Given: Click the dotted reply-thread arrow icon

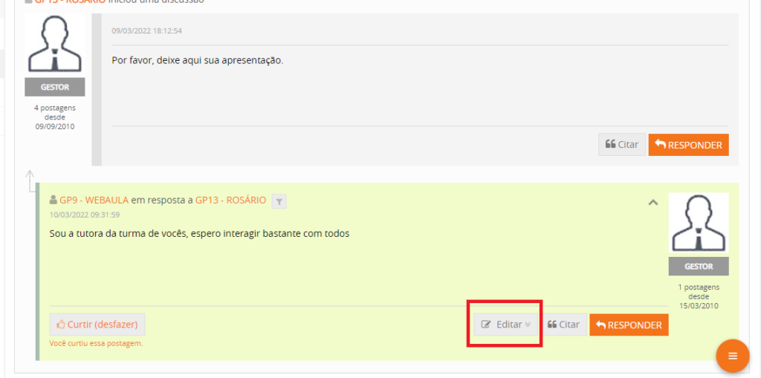Looking at the screenshot, I should pos(29,181).
